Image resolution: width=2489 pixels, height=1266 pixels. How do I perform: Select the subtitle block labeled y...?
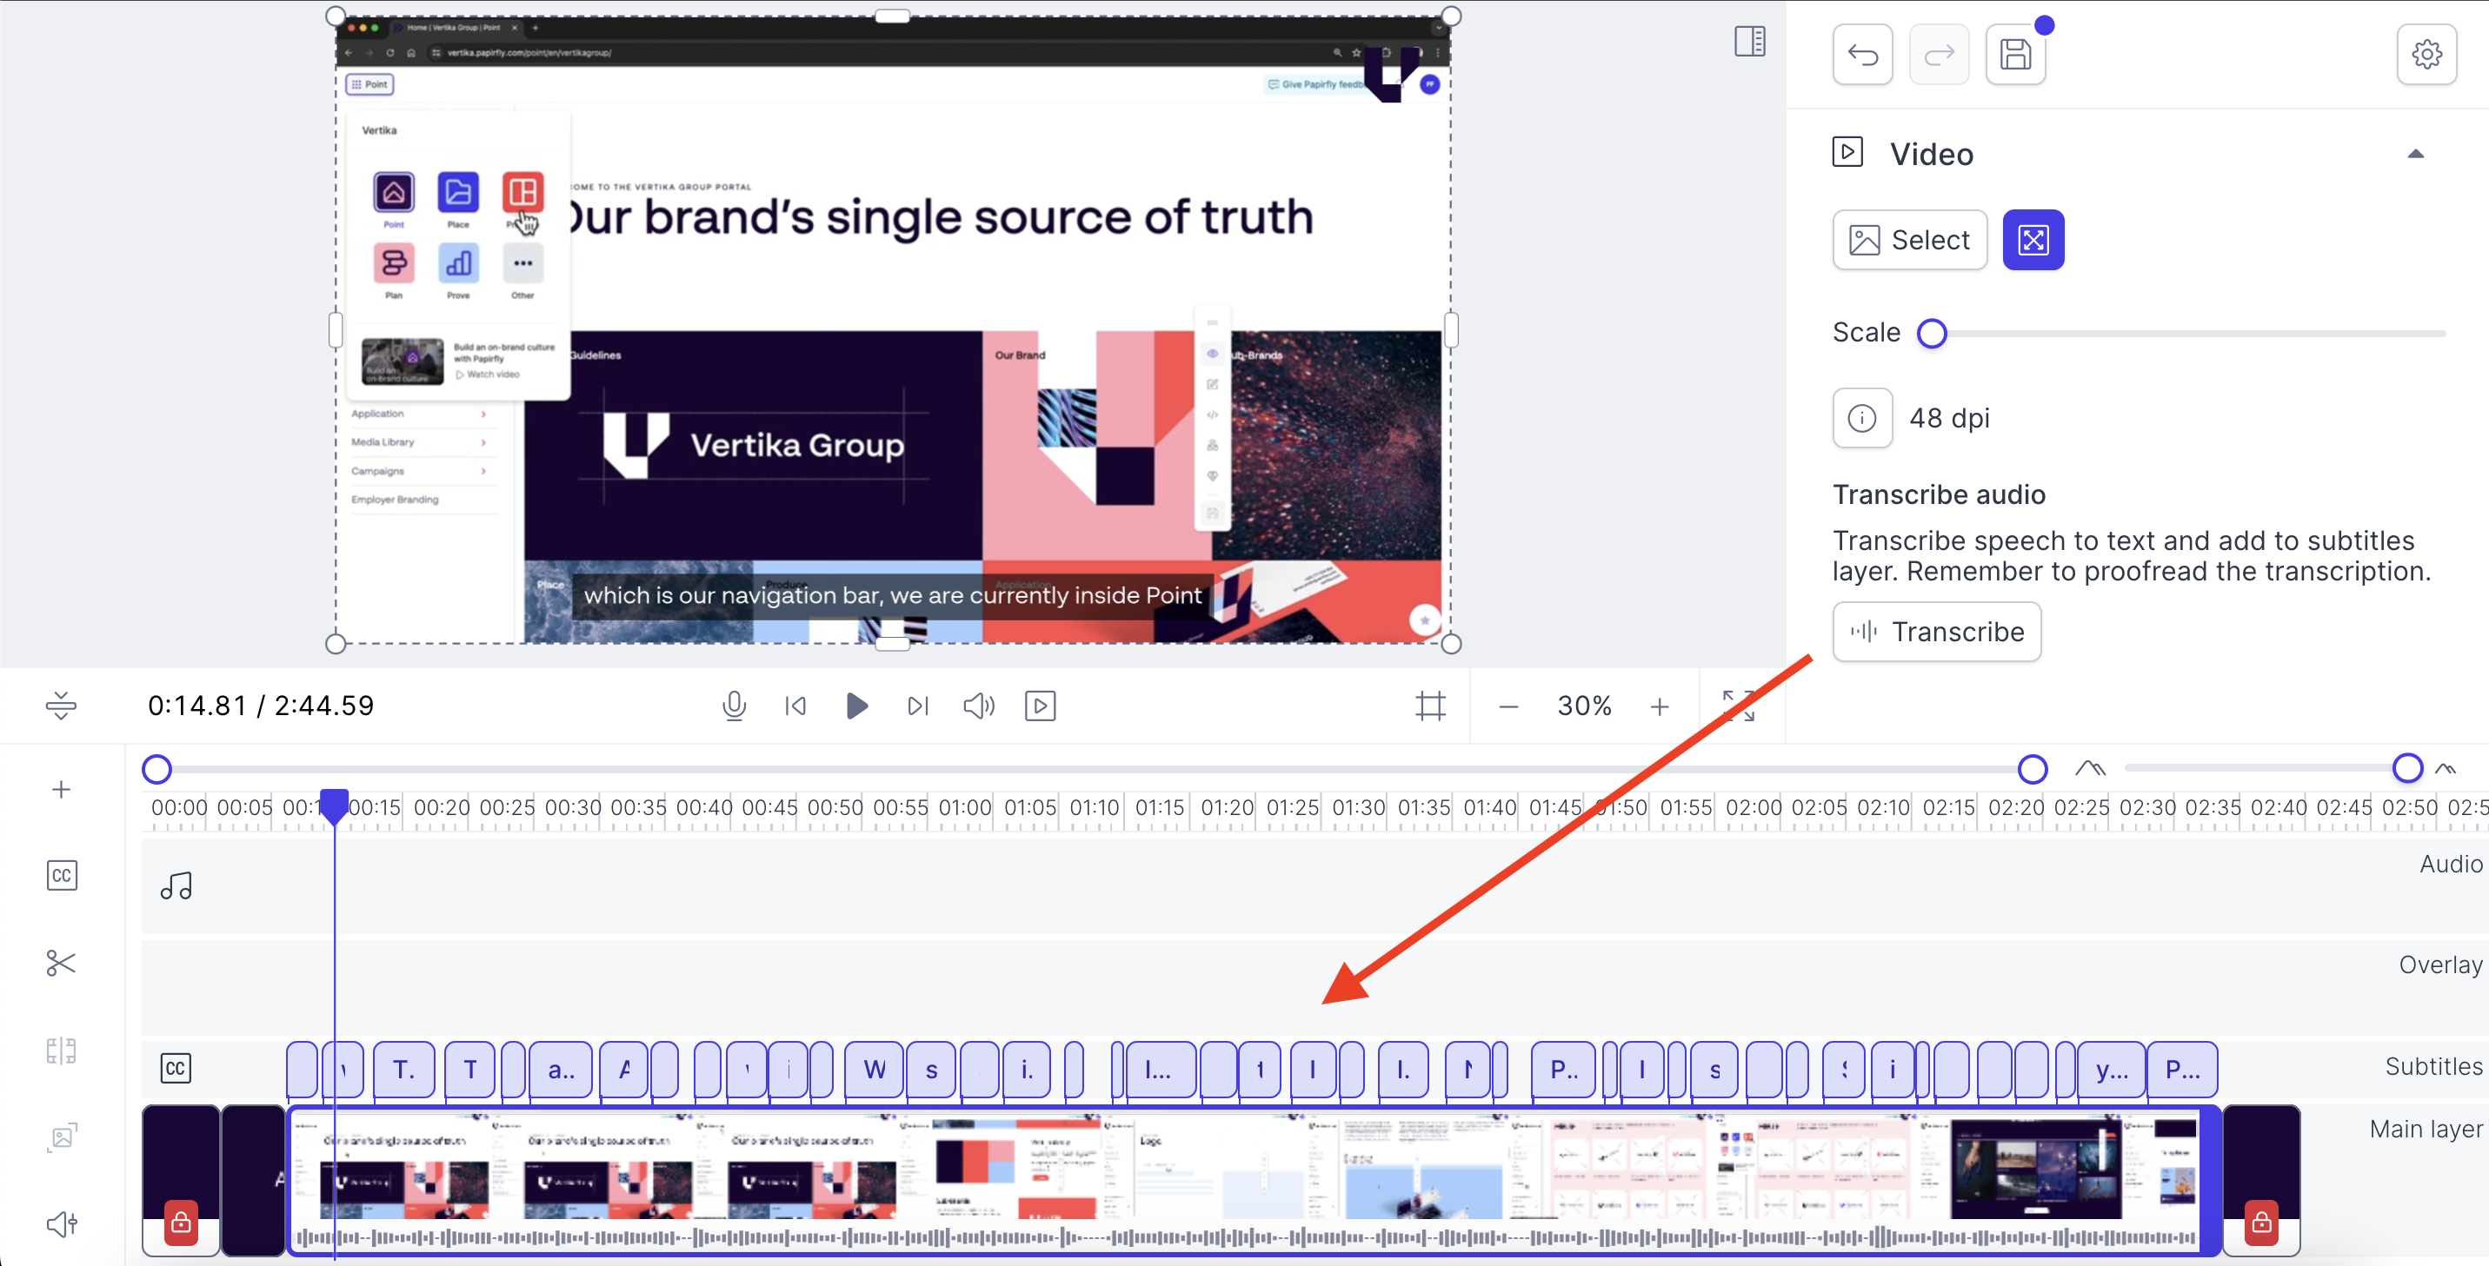pos(2110,1069)
